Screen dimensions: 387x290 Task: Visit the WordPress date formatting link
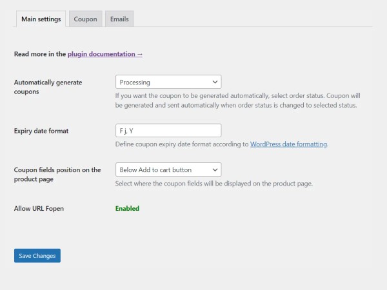pos(288,144)
